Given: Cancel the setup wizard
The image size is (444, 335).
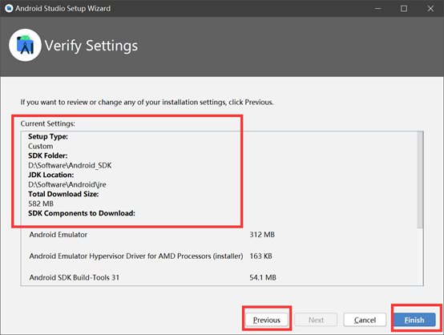Looking at the screenshot, I should click(x=365, y=320).
